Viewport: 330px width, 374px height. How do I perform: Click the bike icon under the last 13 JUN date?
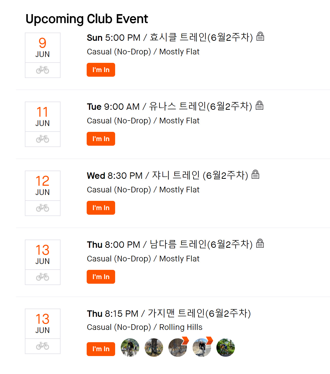click(x=43, y=346)
